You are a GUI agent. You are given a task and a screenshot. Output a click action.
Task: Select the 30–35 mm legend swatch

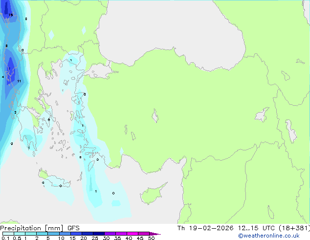coord(110,234)
